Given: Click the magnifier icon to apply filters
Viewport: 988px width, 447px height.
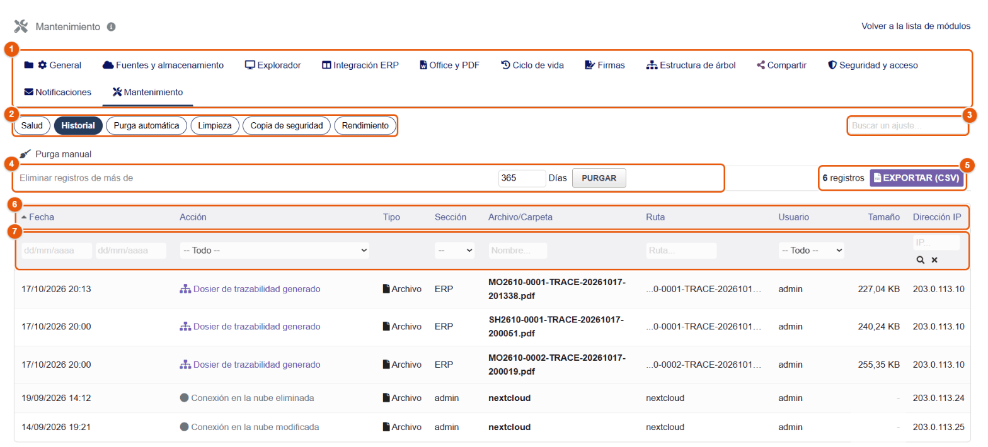Looking at the screenshot, I should click(921, 260).
